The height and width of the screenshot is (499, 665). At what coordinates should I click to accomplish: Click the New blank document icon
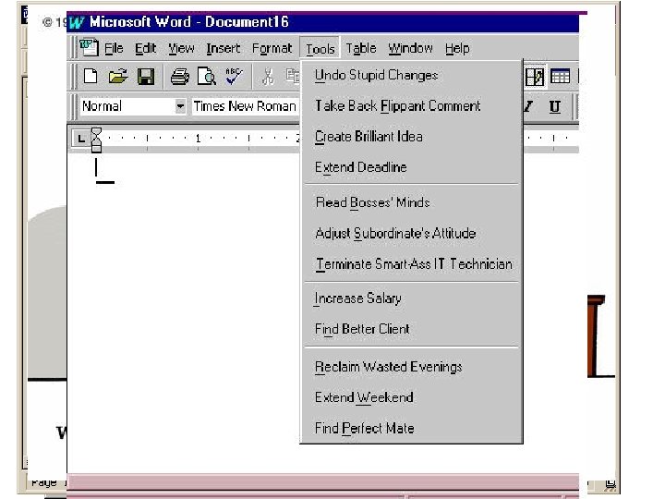(91, 77)
